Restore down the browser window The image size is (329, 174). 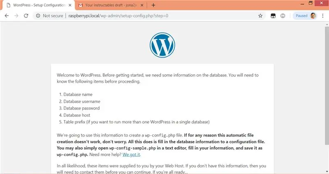310,3
